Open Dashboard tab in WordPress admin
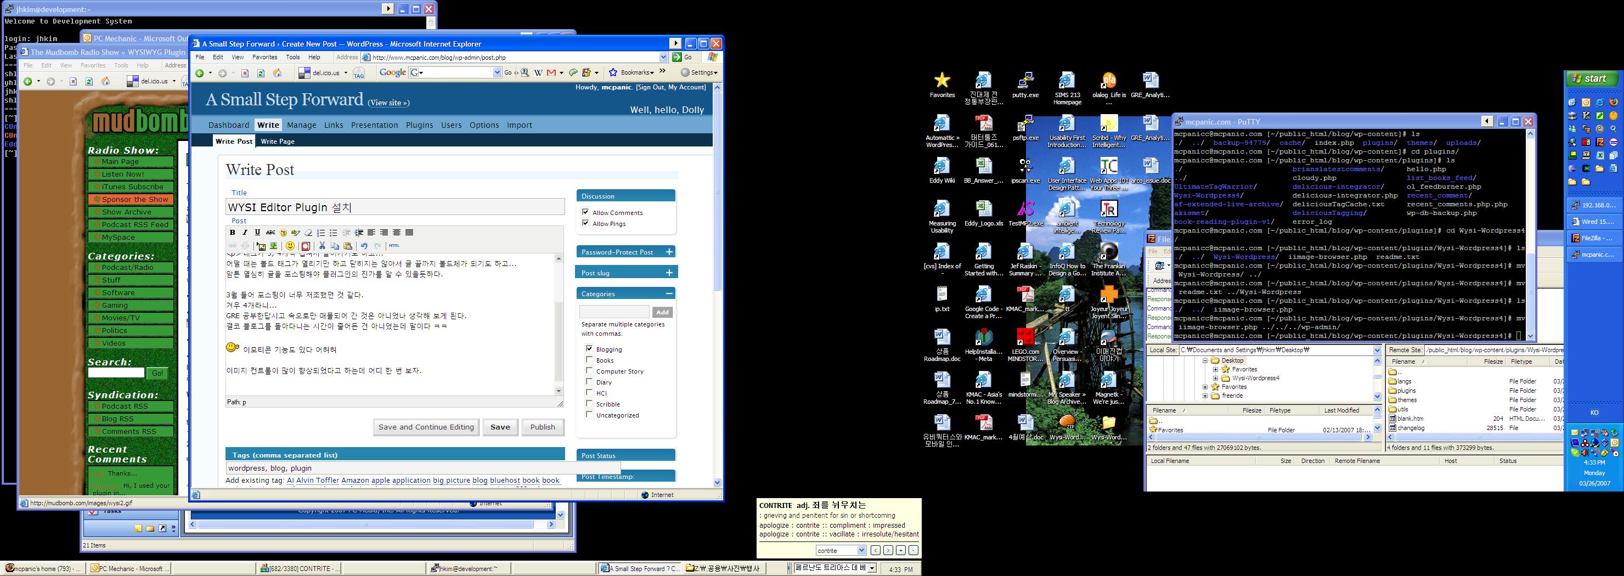Image resolution: width=1624 pixels, height=576 pixels. 229,125
